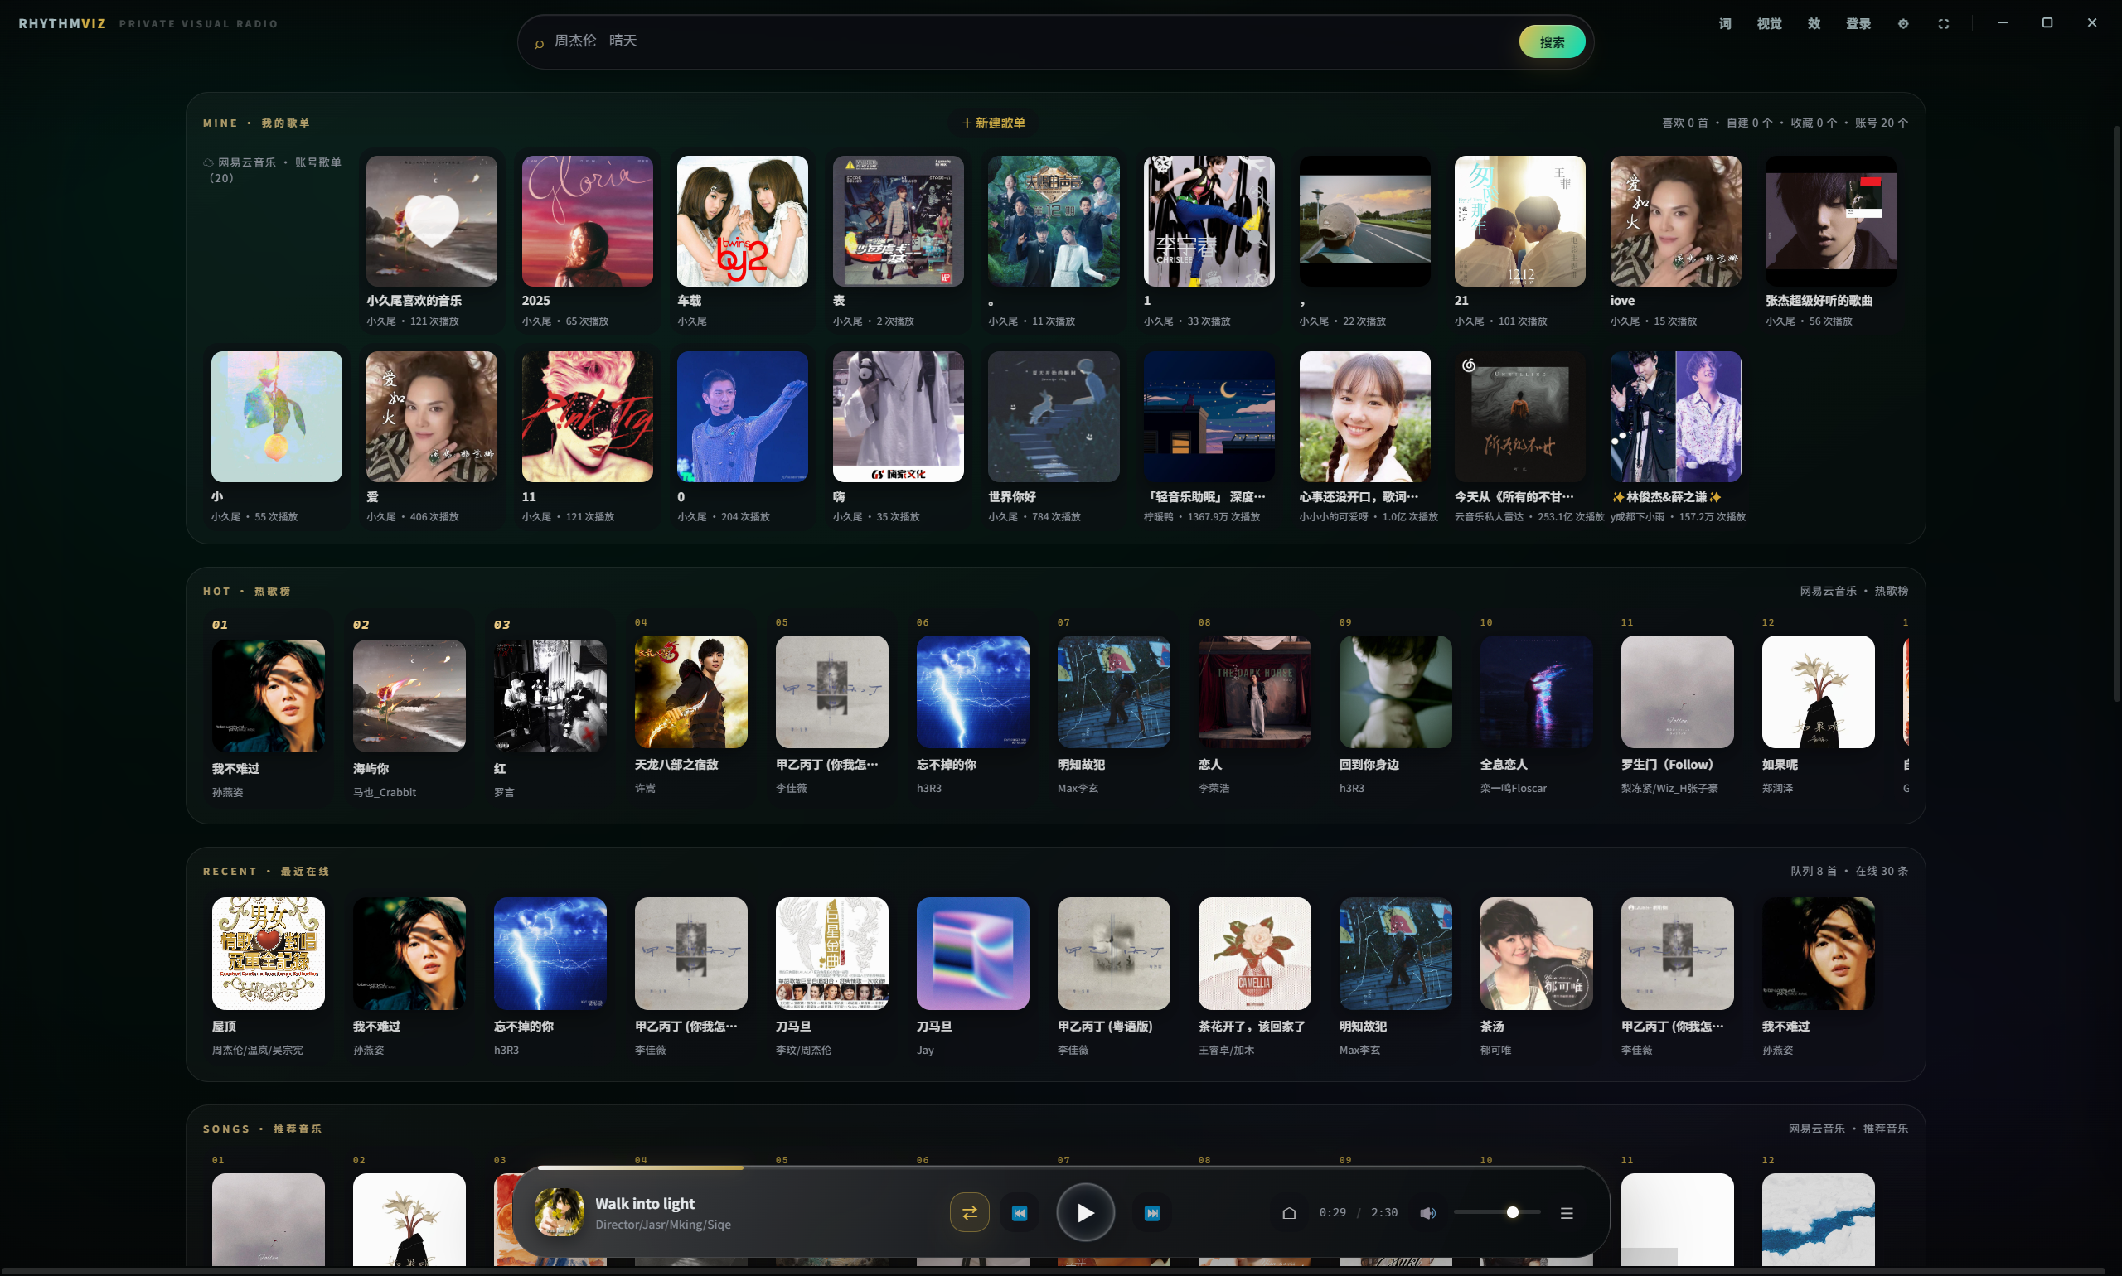Click the search magnifier icon
Image resolution: width=2122 pixels, height=1276 pixels.
540,43
